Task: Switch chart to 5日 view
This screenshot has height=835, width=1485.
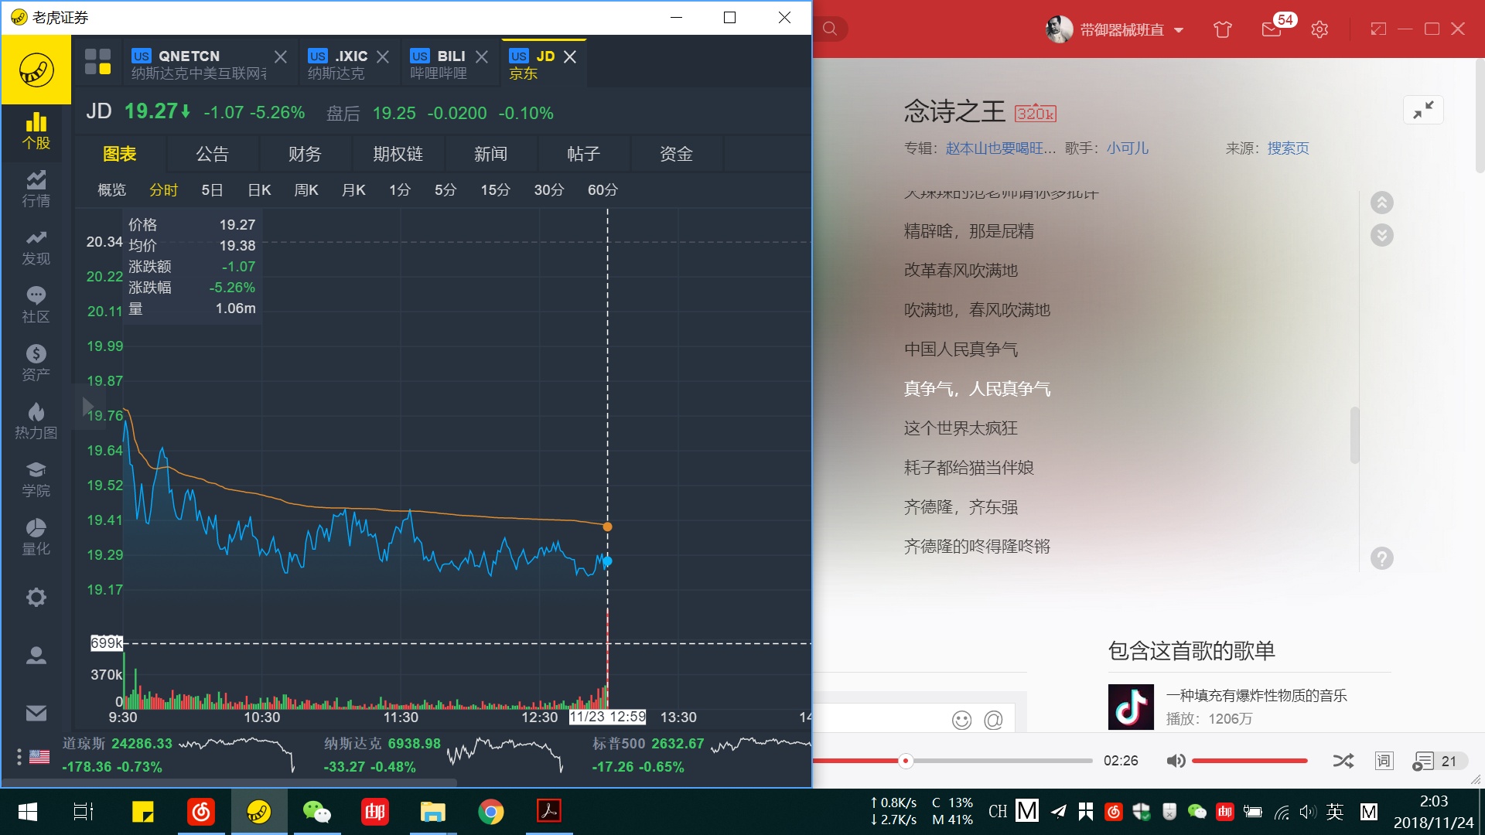Action: tap(212, 189)
